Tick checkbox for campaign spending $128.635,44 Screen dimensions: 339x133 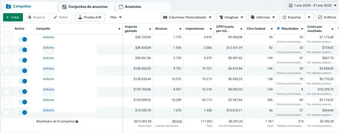pos(6,81)
